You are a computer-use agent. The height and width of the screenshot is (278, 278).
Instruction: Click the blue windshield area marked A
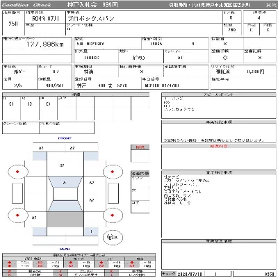click(65, 182)
